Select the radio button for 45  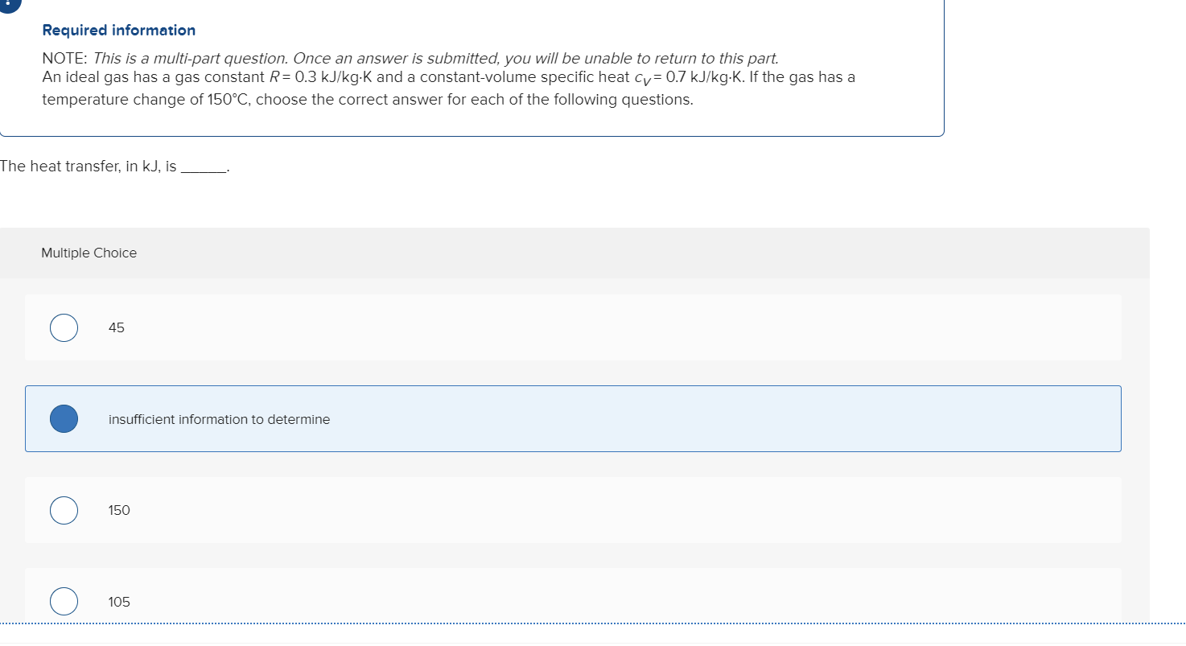(x=64, y=327)
